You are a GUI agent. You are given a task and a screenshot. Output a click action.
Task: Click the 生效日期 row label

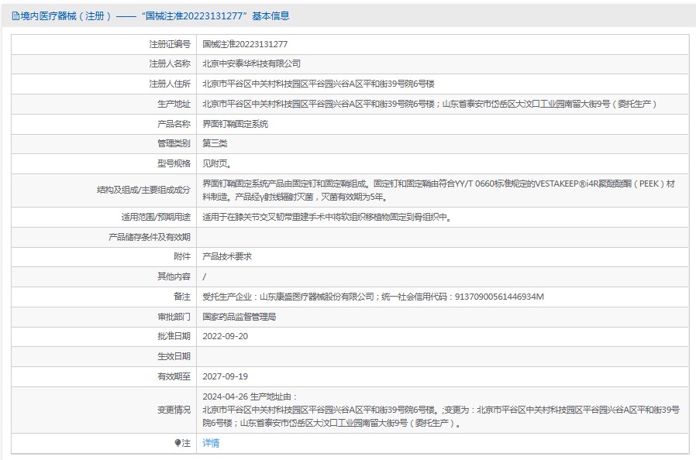174,356
